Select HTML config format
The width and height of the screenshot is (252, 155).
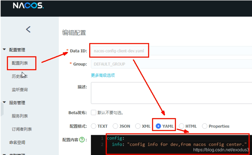tap(182, 126)
